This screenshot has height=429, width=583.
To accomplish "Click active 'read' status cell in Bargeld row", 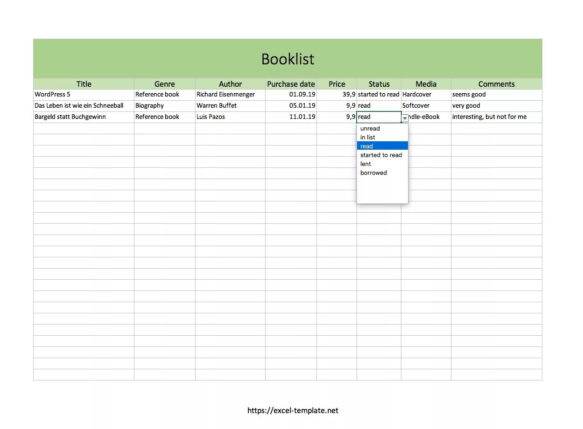I will [x=379, y=117].
